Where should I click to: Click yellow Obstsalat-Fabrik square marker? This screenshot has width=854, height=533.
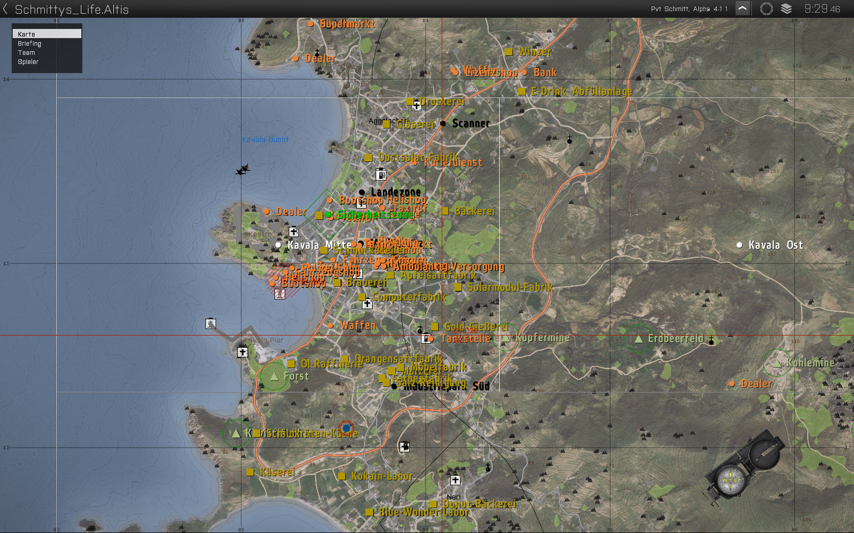(369, 157)
